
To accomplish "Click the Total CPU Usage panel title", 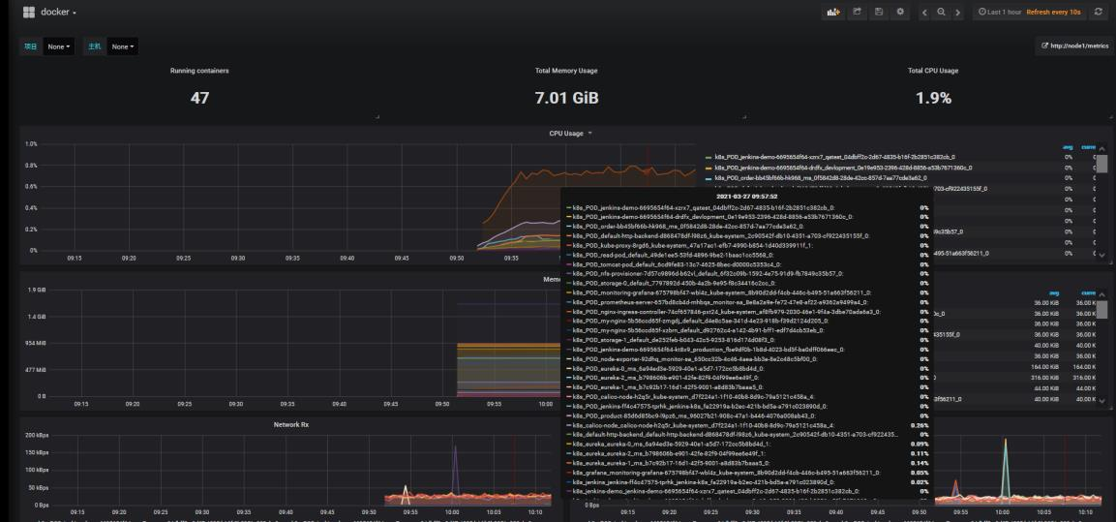I will pos(933,71).
